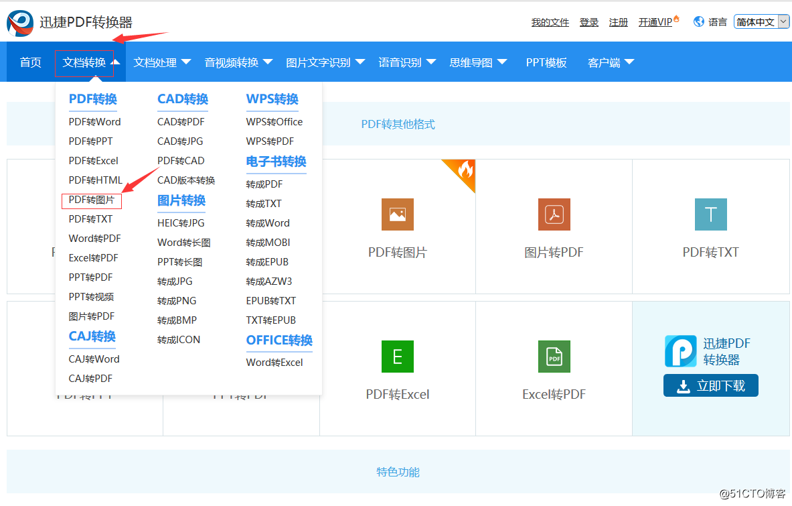
Task: Open the 简体中文 language dropdown
Action: tap(761, 21)
